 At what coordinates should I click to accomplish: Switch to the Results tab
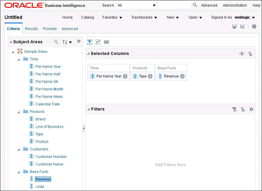31,29
